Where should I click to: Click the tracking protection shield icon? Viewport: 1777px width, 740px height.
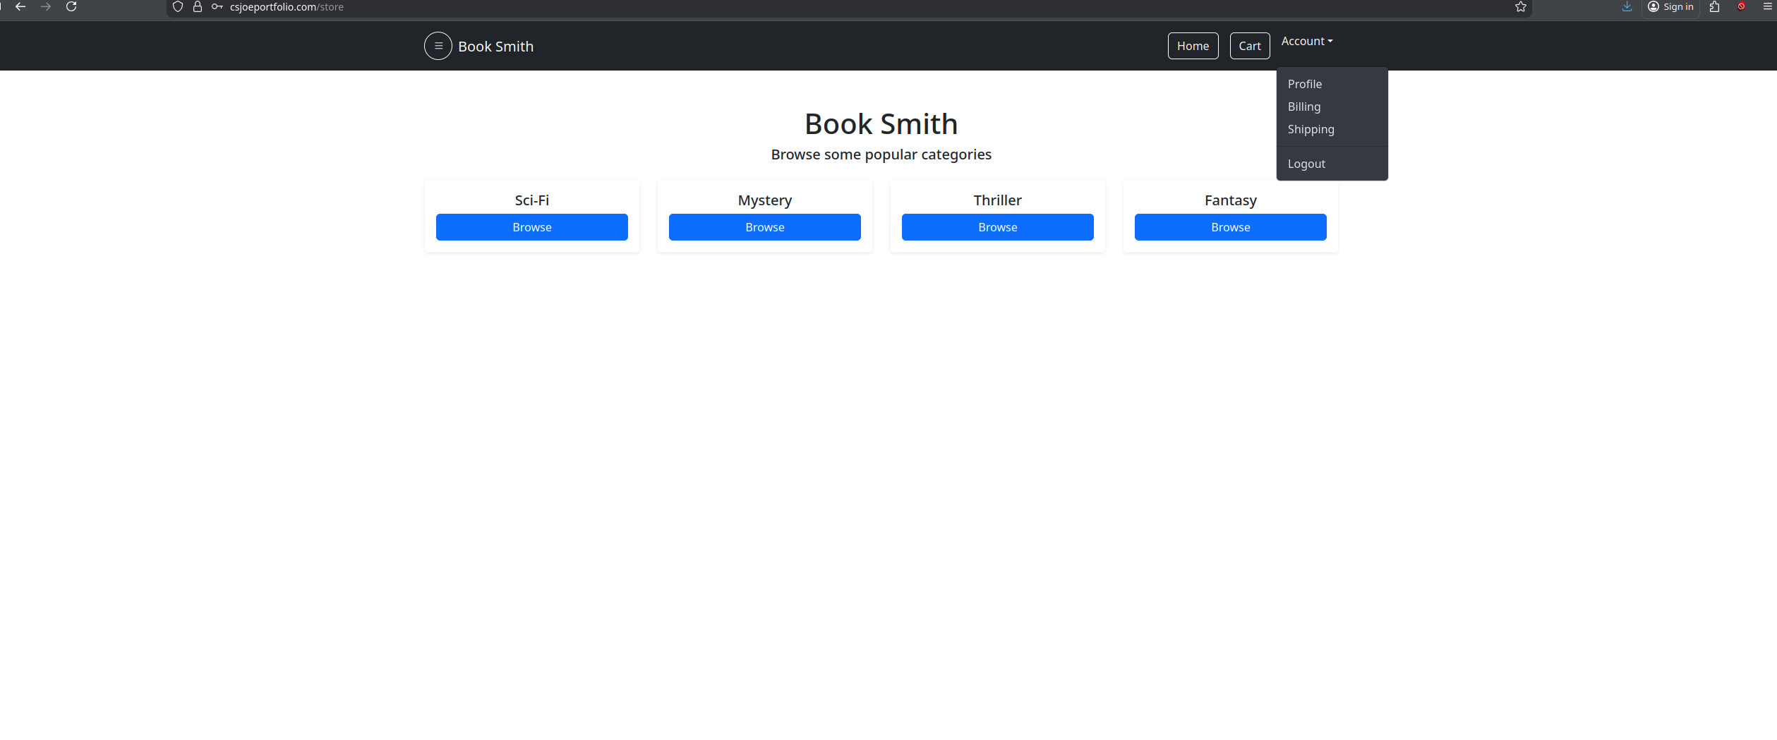pos(178,7)
